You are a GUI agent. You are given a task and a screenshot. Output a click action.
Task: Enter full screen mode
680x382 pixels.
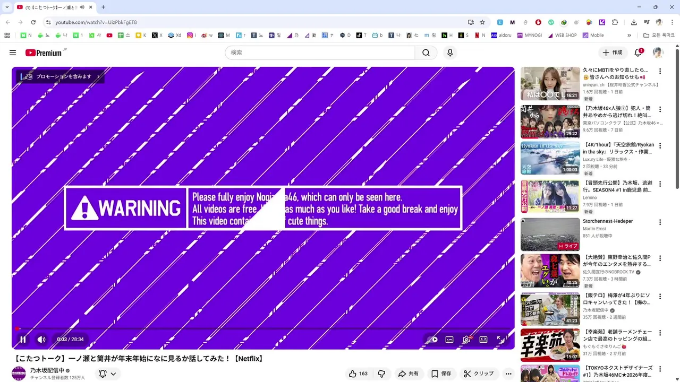(500, 340)
